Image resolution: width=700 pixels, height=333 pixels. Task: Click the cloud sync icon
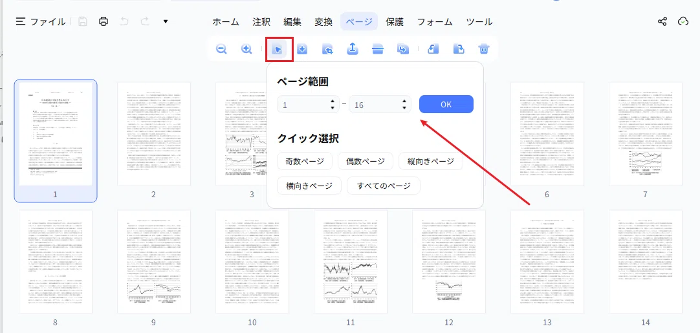click(x=683, y=21)
